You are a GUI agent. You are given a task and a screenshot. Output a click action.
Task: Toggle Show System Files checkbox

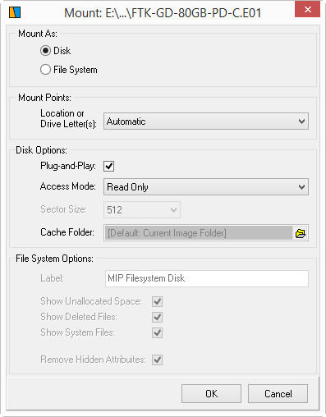tap(158, 332)
